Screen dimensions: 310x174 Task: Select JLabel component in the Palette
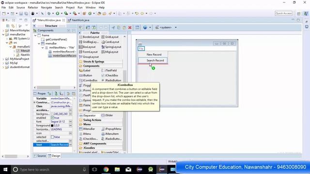pyautogui.click(x=85, y=71)
